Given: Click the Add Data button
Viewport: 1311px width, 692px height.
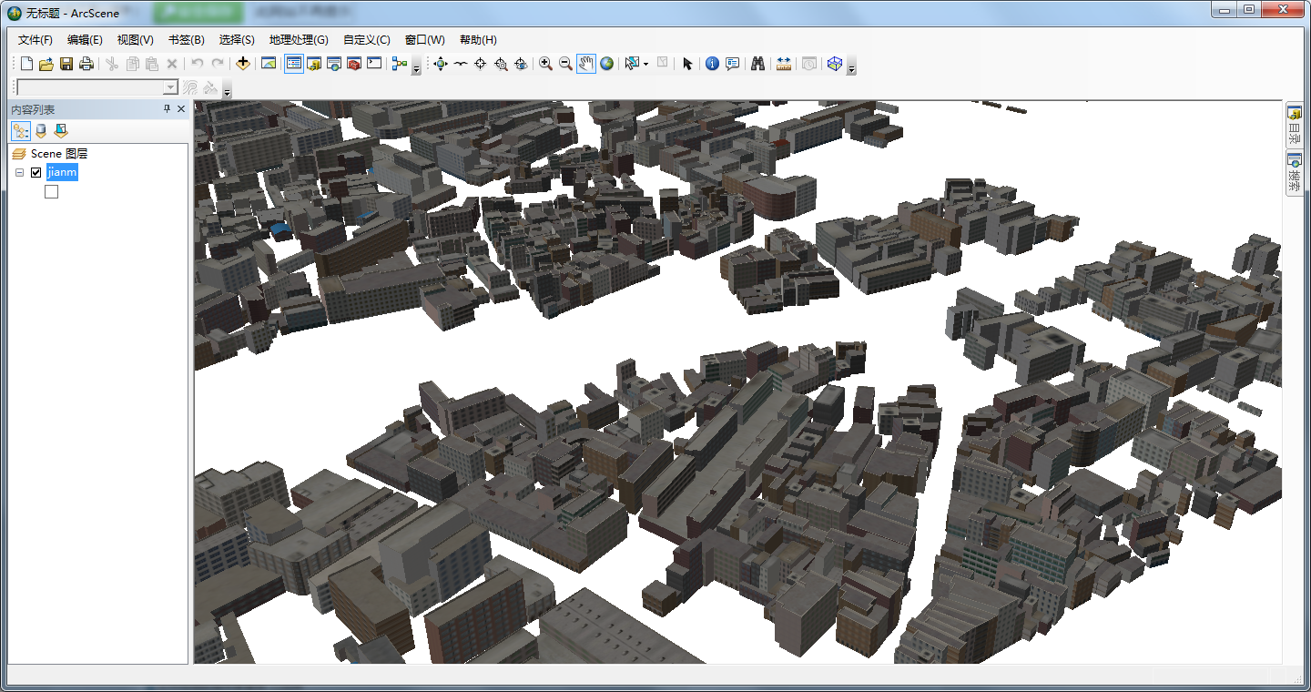Looking at the screenshot, I should (x=242, y=64).
